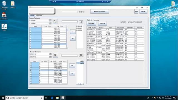Add checked invoices with the >> button
Screen dimensions: 178x100
[x=73, y=32]
